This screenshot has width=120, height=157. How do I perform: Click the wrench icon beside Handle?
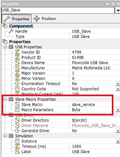point(11,31)
